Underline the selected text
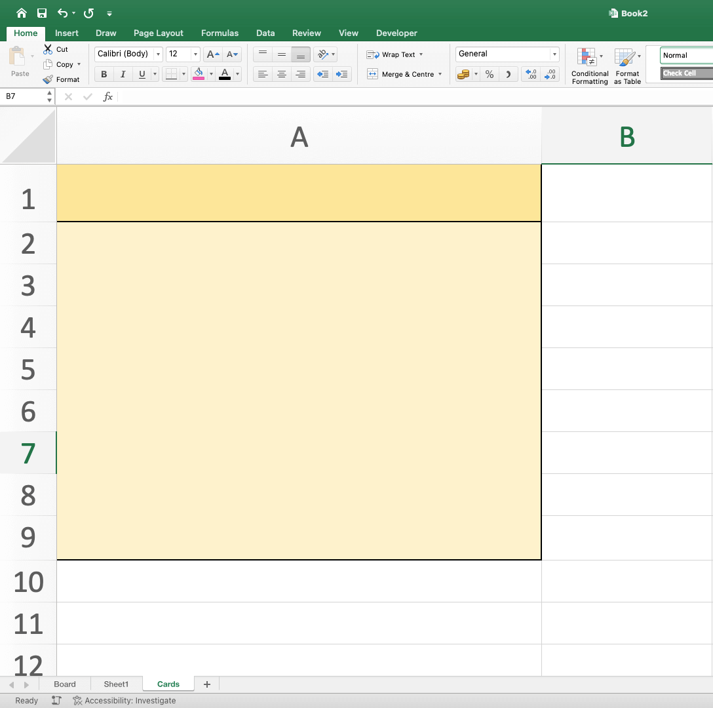Image resolution: width=713 pixels, height=708 pixels. click(x=142, y=74)
